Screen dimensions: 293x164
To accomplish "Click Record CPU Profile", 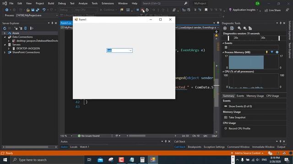I will [x=239, y=128].
